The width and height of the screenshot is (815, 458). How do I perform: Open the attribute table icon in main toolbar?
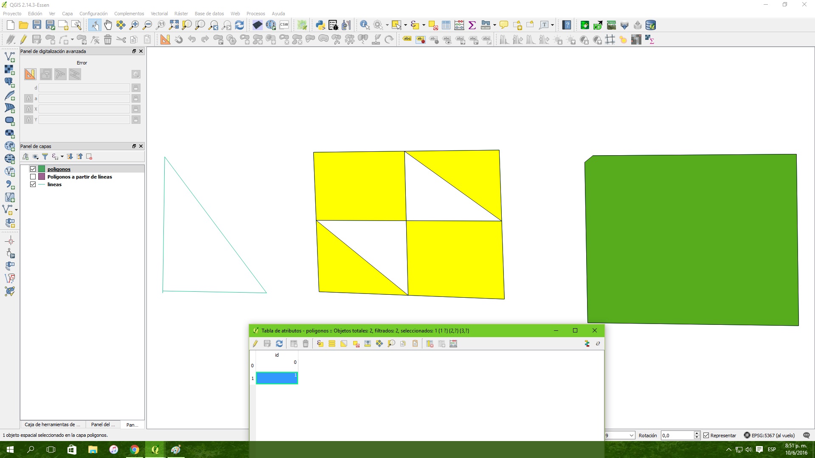tap(446, 25)
